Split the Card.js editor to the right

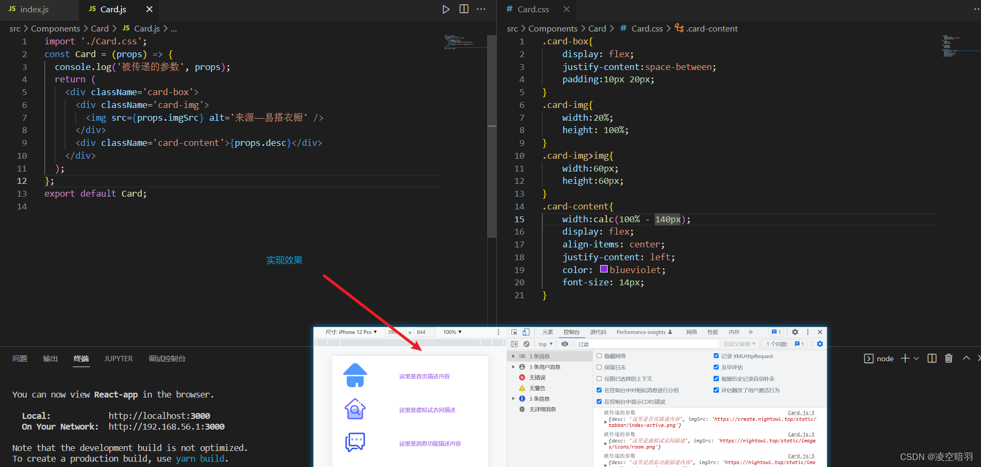point(464,9)
